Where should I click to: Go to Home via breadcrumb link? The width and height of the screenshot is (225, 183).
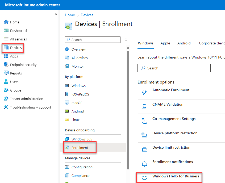tap(70, 15)
